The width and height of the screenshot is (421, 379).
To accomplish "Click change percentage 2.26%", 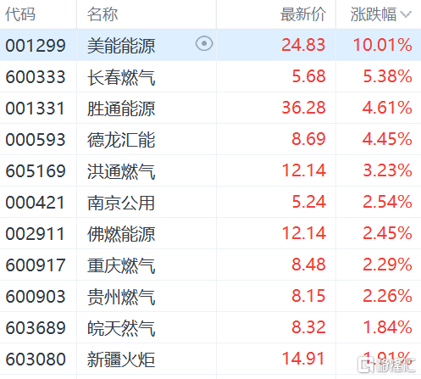I will coord(387,296).
